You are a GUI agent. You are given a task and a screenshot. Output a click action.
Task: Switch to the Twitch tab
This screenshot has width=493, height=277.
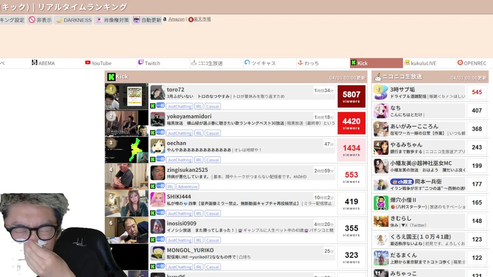pyautogui.click(x=164, y=63)
